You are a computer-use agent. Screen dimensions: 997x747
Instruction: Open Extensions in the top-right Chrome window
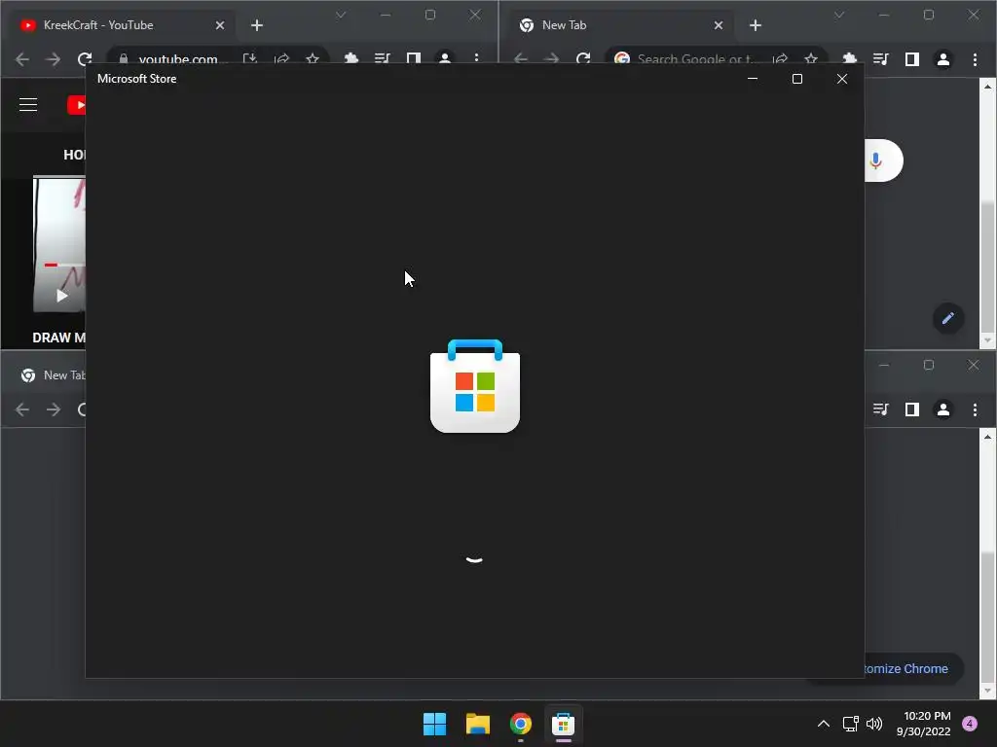tap(849, 58)
